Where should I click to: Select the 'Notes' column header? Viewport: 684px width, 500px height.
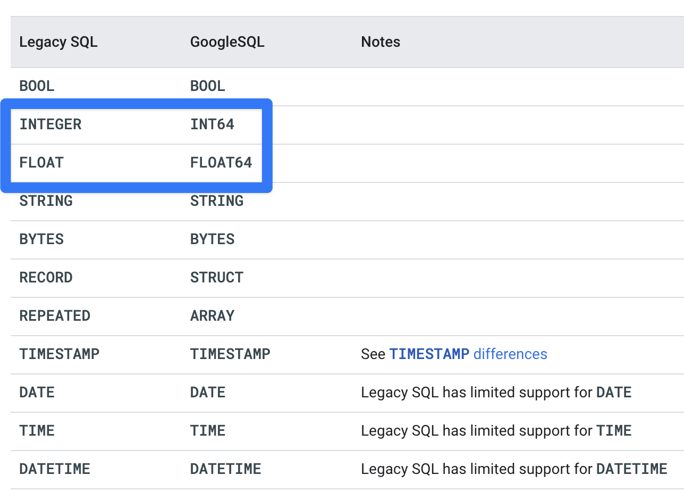point(381,42)
